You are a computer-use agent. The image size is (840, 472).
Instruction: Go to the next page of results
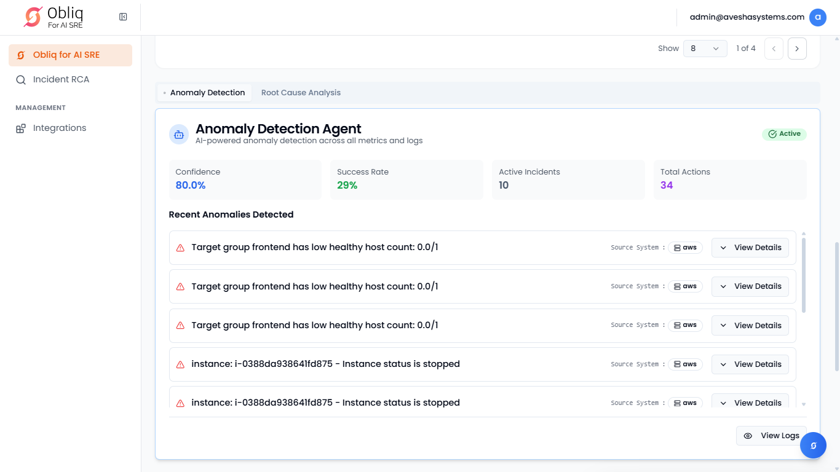(797, 49)
